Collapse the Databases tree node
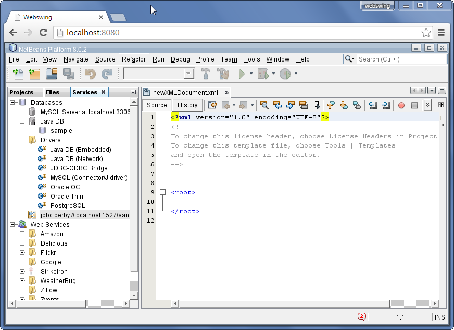Image resolution: width=454 pixels, height=330 pixels. [x=12, y=103]
